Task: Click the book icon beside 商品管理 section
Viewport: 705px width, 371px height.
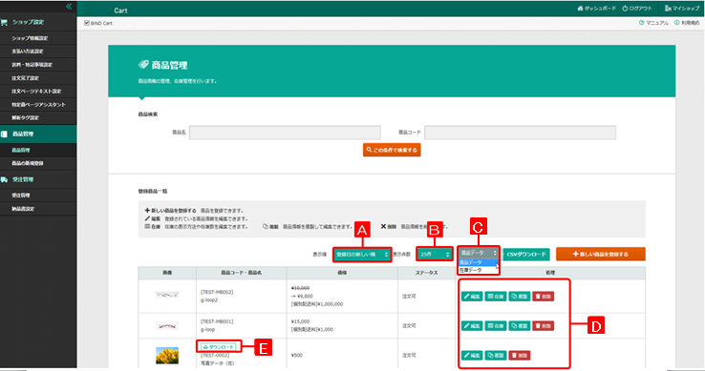Action: (4, 134)
